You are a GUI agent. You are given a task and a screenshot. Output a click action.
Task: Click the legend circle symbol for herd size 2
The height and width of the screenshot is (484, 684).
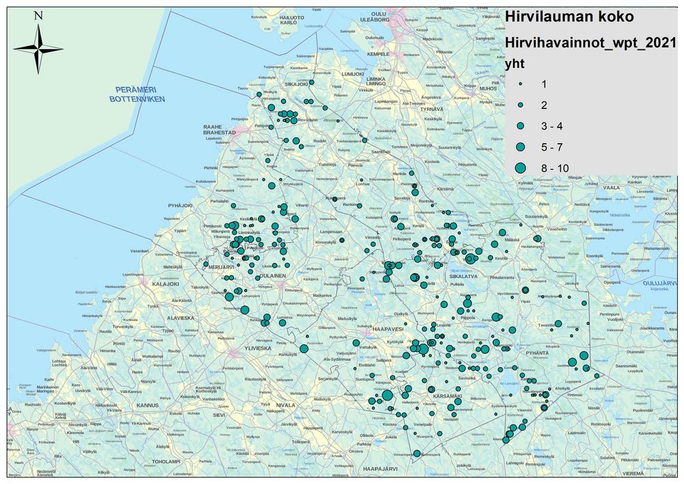(520, 105)
